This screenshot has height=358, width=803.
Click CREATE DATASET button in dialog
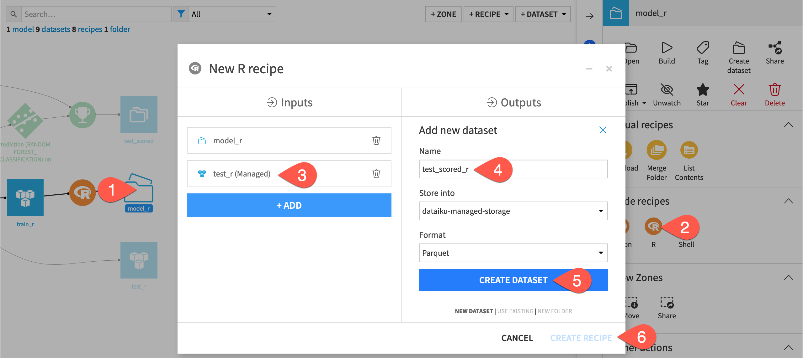click(513, 279)
